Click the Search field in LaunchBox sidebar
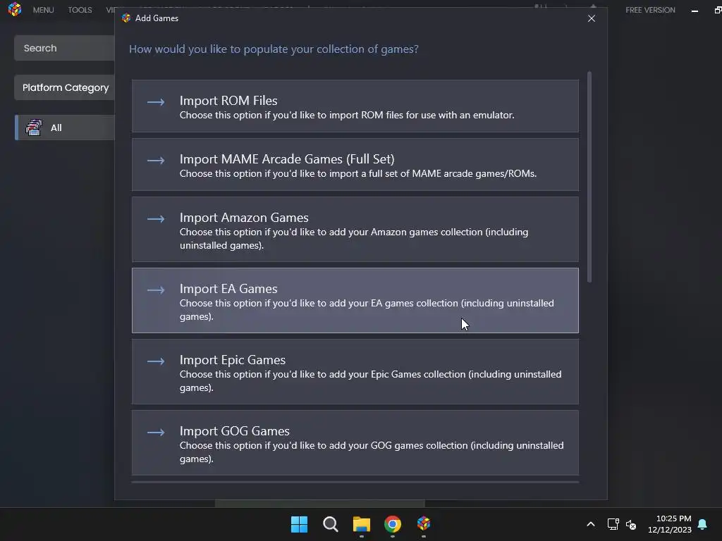This screenshot has width=722, height=541. [64, 48]
